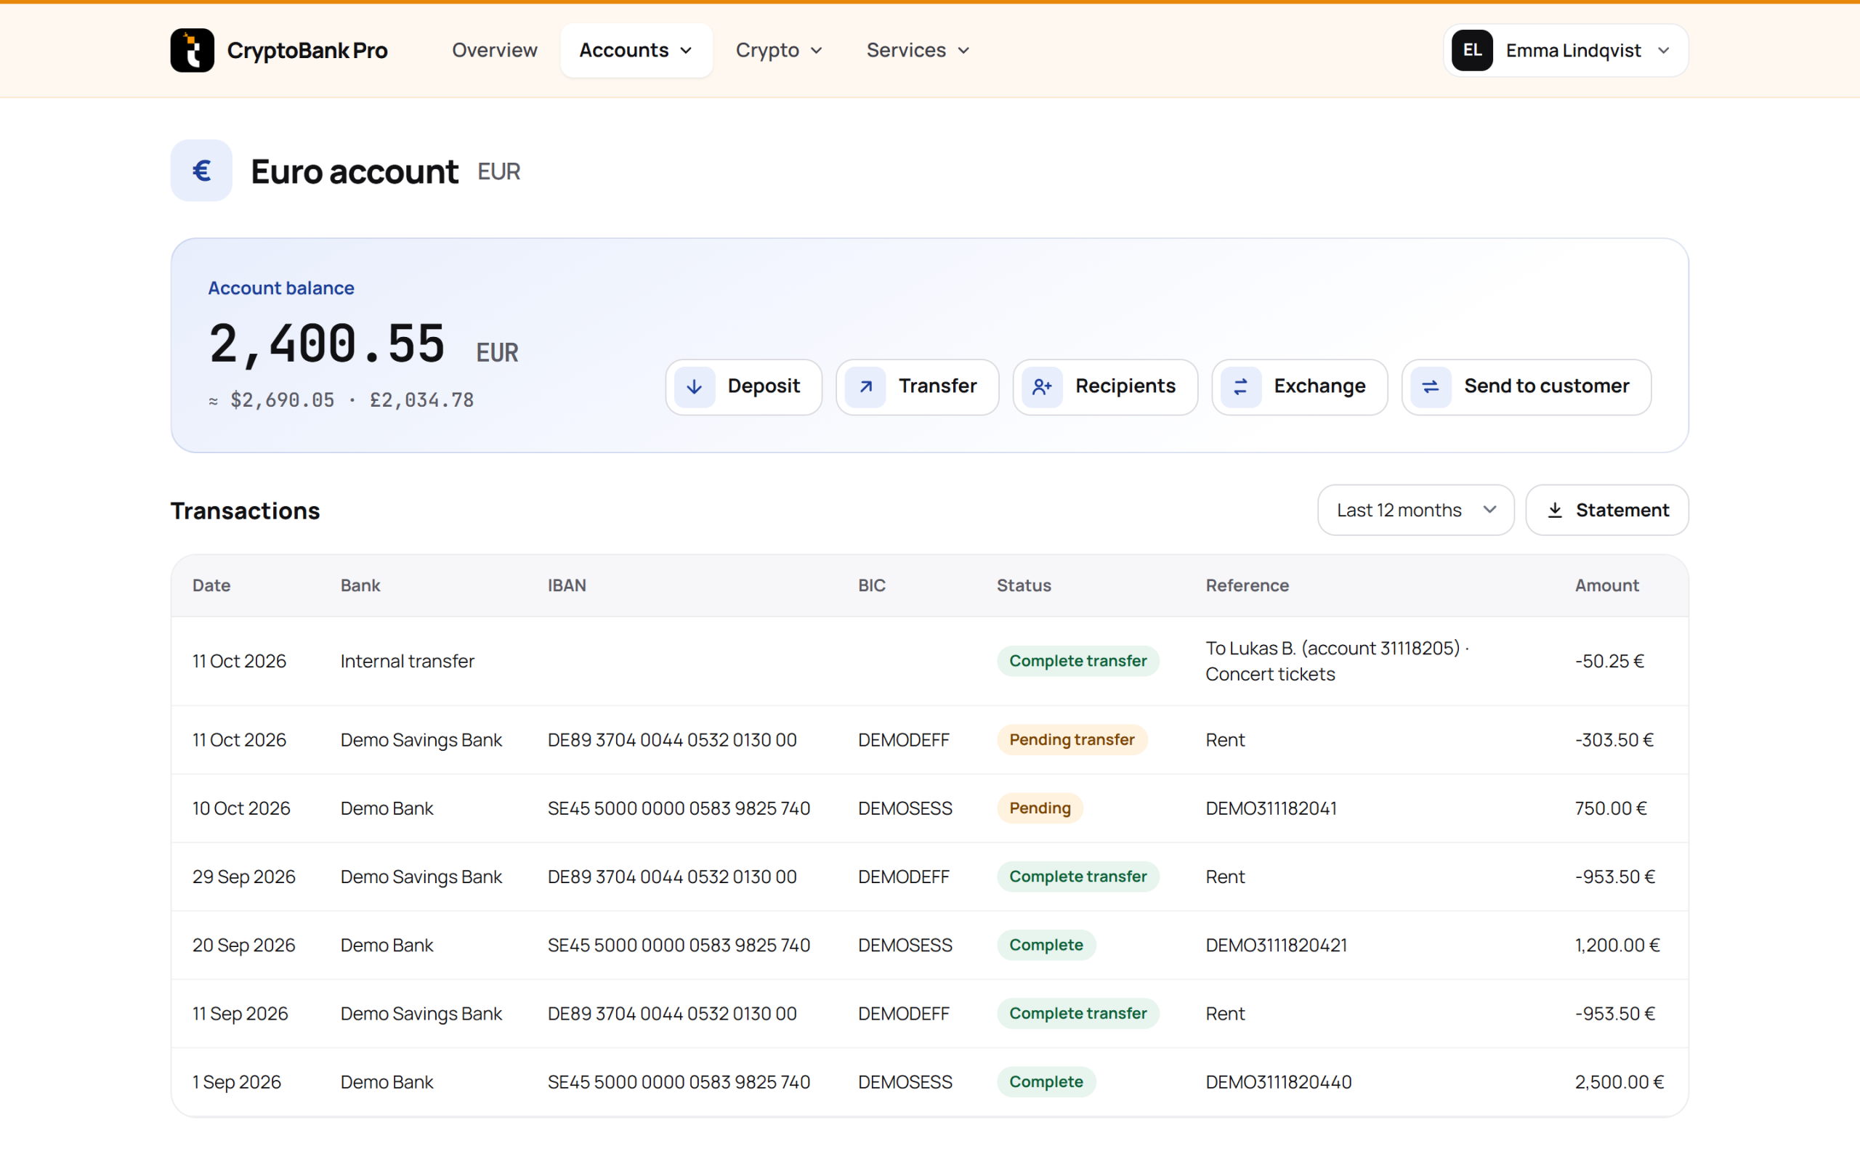
Task: Click the Statement download icon
Action: point(1555,511)
